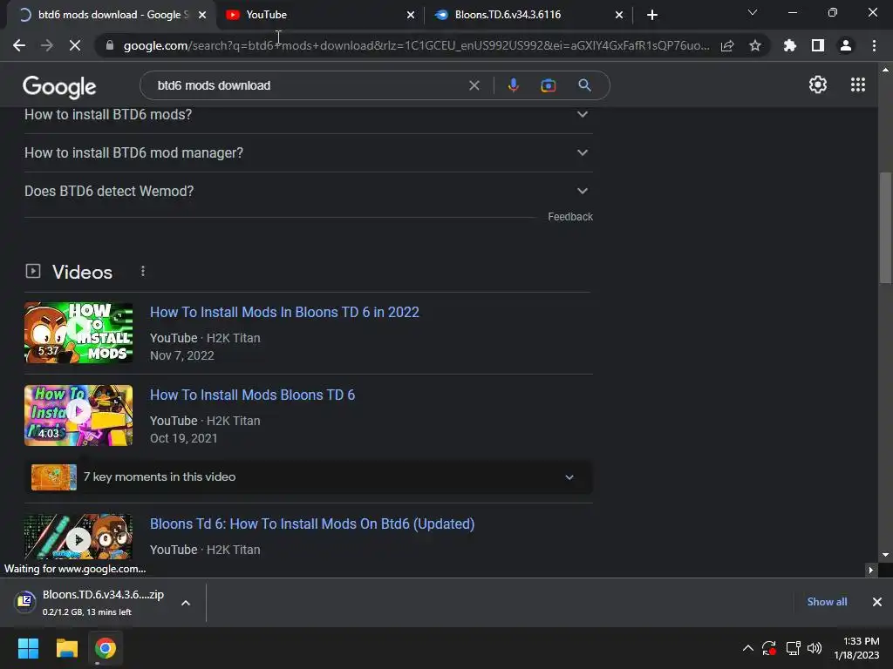
Task: View site information lock icon
Action: tap(110, 45)
